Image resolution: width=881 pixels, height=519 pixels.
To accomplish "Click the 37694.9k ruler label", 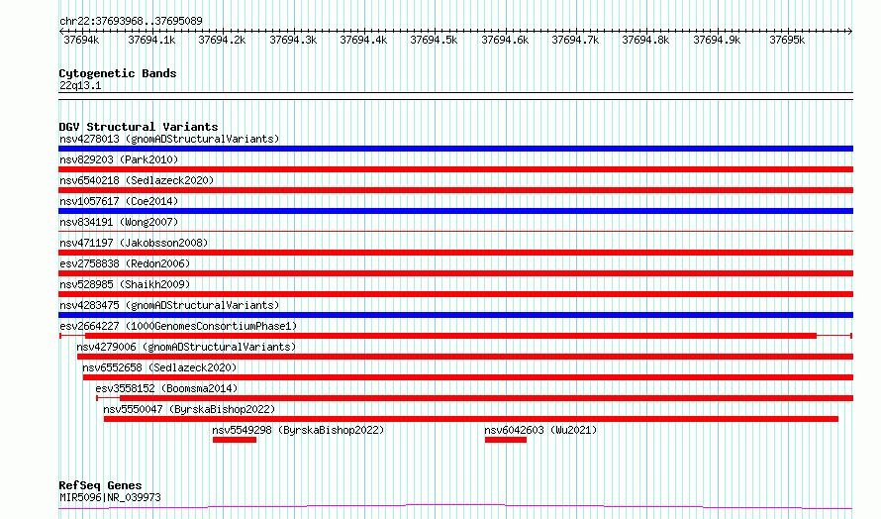I will [717, 41].
